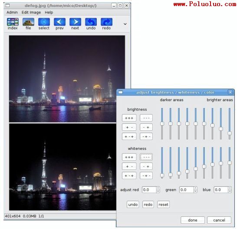Click the original foggy skyline image
The image size is (237, 229).
67,79
